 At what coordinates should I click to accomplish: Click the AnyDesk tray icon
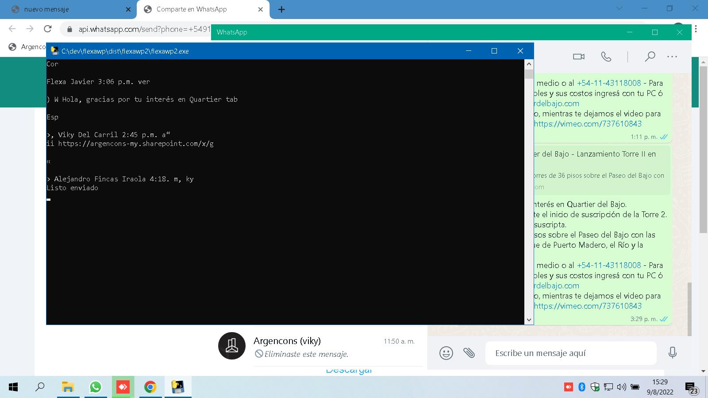[x=569, y=387]
